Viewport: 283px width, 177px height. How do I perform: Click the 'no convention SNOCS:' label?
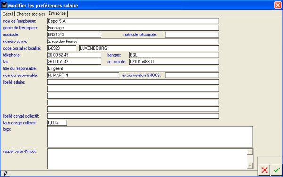[x=141, y=76]
